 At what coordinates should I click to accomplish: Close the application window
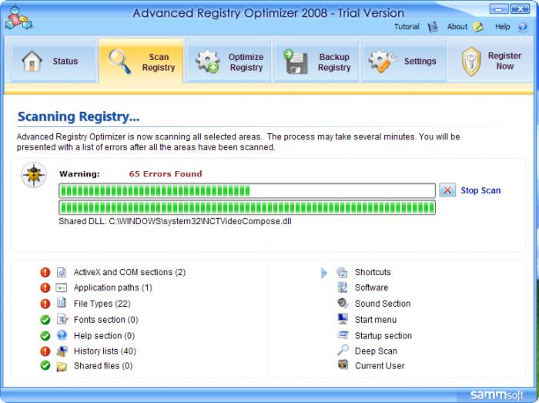pos(520,8)
